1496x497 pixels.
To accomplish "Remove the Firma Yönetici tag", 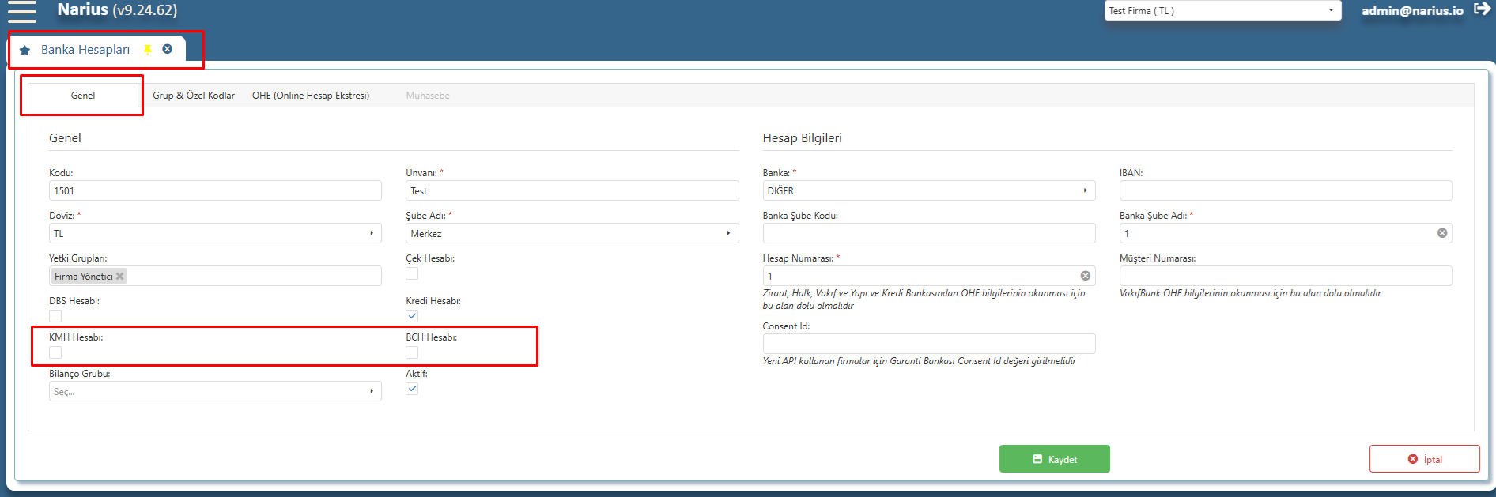I will tap(120, 277).
